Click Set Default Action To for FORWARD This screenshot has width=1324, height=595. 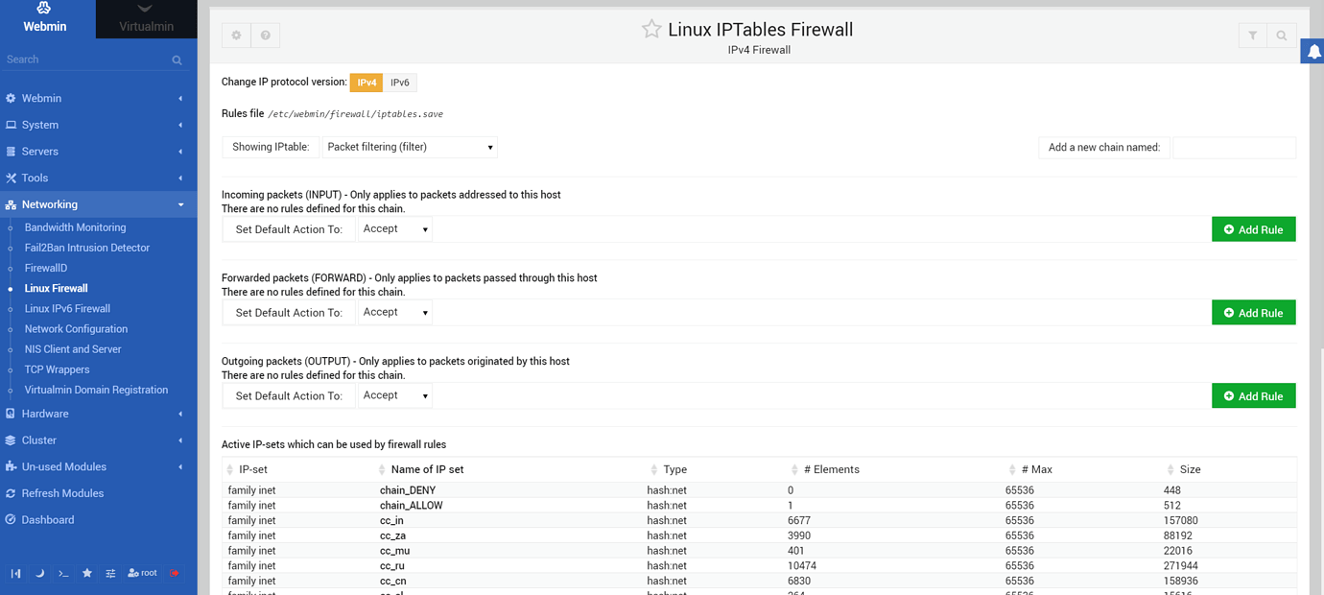289,313
